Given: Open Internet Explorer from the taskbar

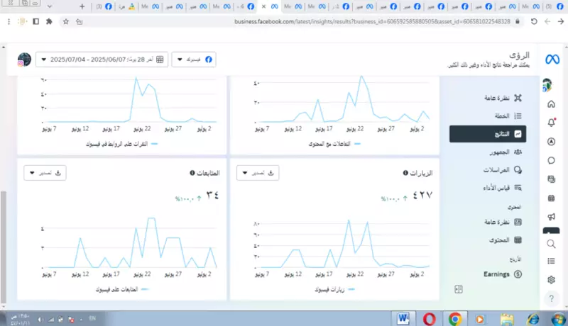Looking at the screenshot, I should 533,319.
